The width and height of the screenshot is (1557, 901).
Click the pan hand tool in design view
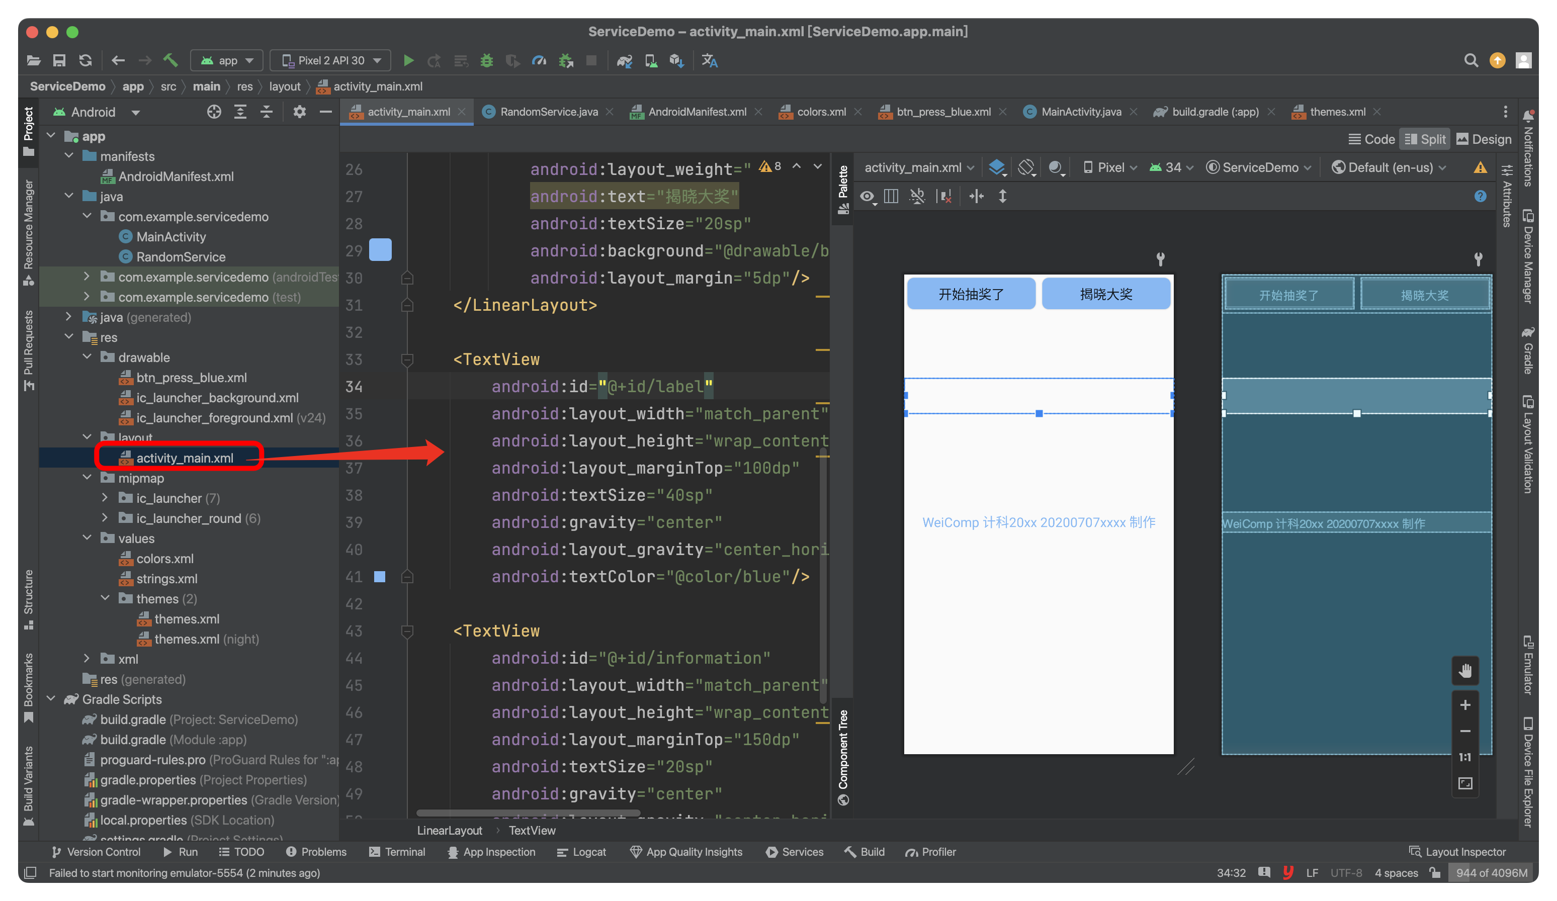coord(1465,671)
